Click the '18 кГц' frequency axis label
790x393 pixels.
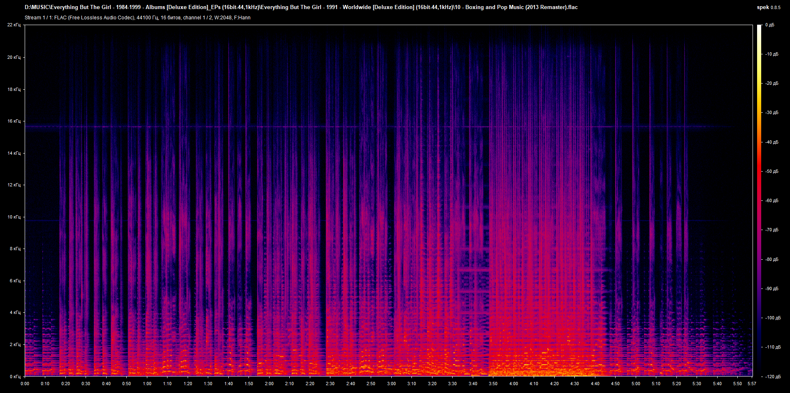[14, 89]
